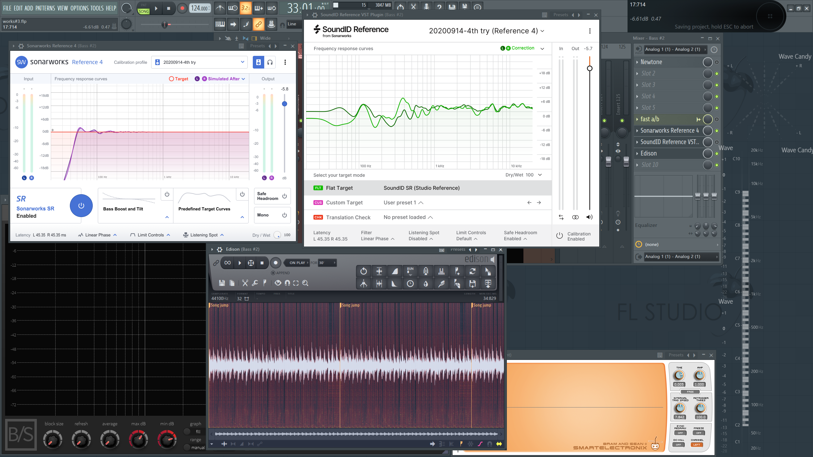Viewport: 813px width, 457px height.
Task: Switch to SONG mode
Action: [x=144, y=11]
